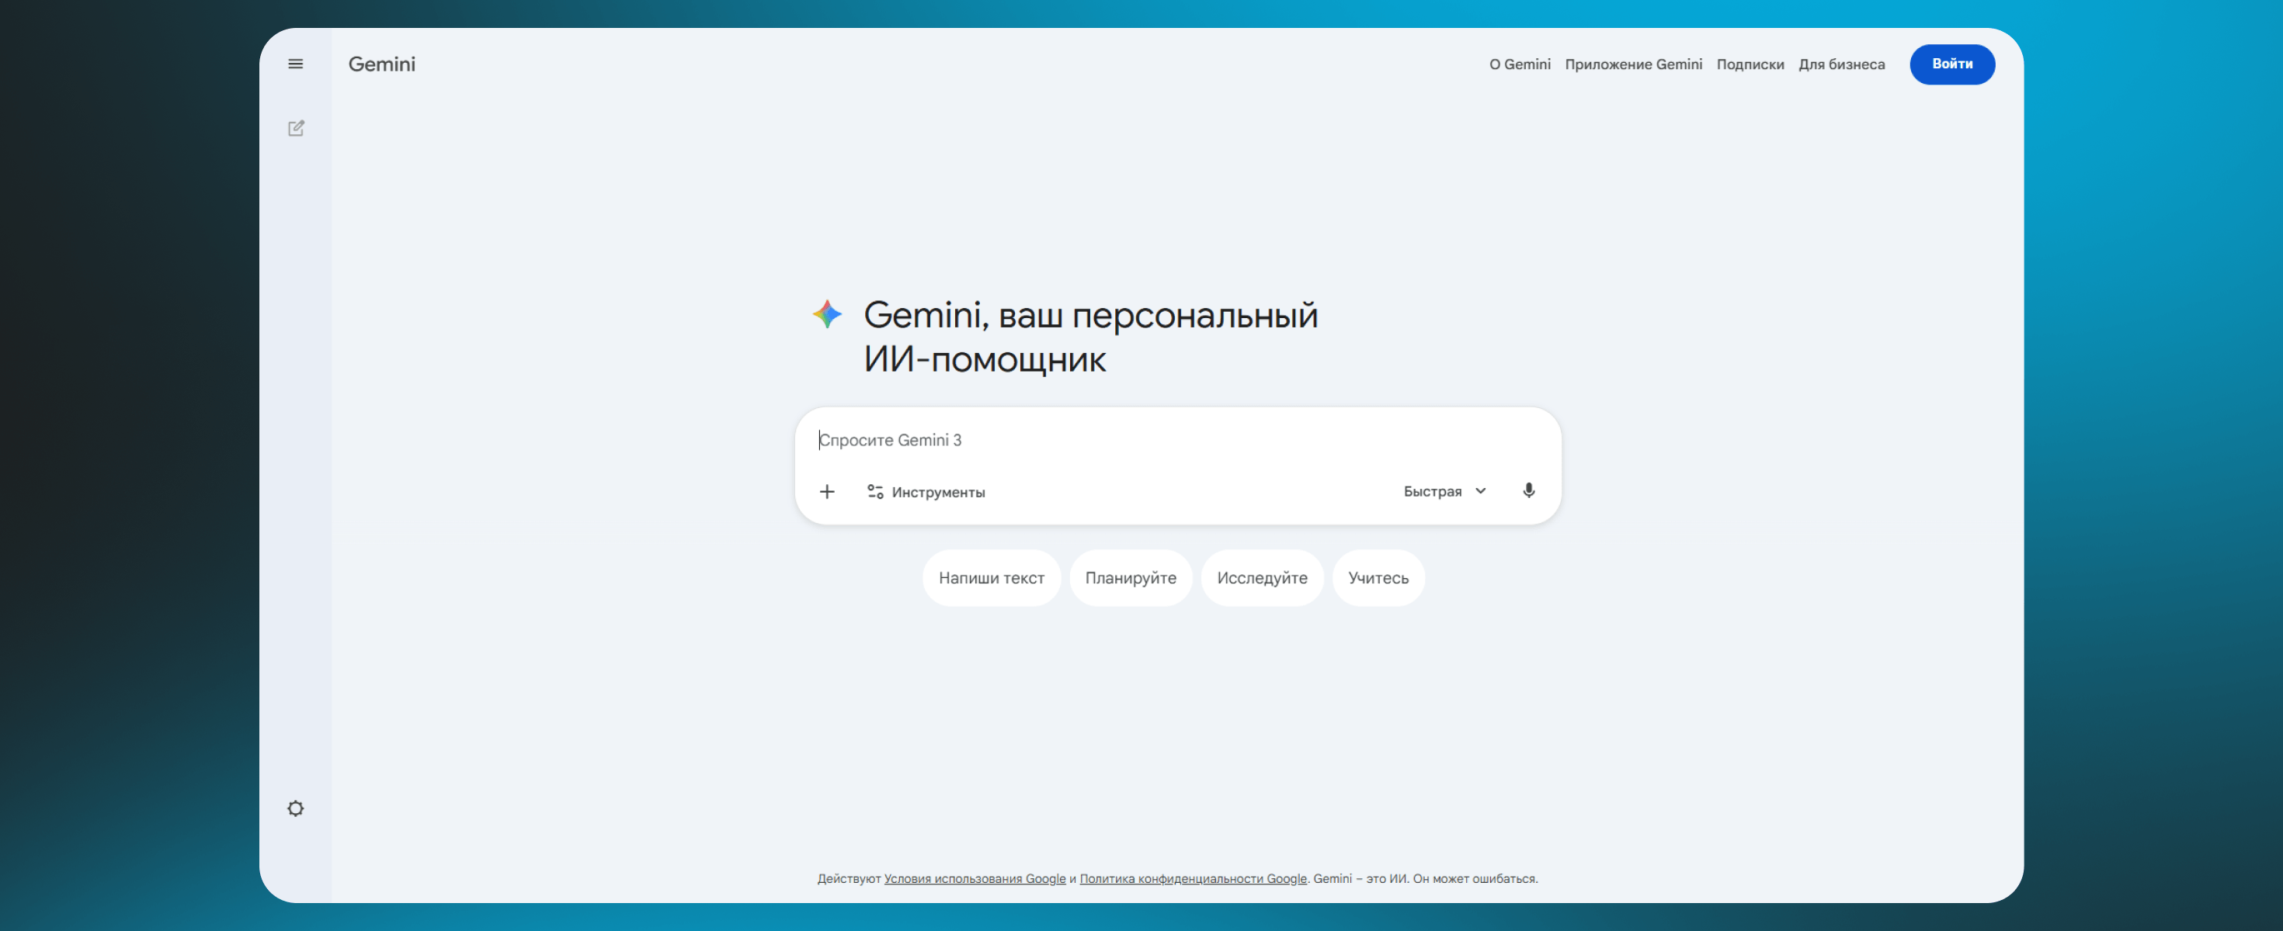The width and height of the screenshot is (2283, 931).
Task: Click the Gemini wordmark in header
Action: [x=381, y=64]
